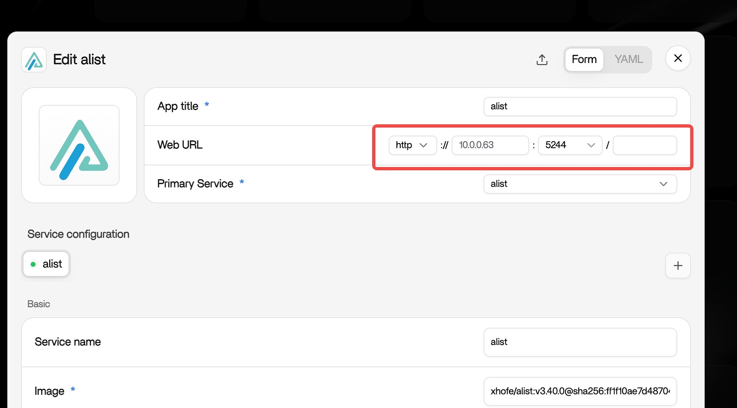This screenshot has height=408, width=737.
Task: Open the 5244 port dropdown
Action: point(570,145)
